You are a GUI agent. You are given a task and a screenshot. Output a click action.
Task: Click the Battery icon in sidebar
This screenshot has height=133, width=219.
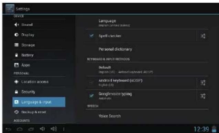coord(17,55)
